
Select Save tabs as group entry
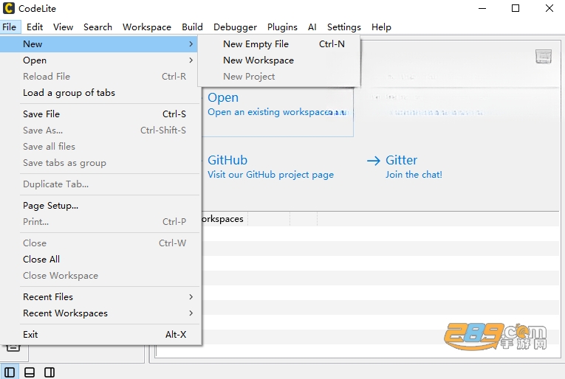100,162
